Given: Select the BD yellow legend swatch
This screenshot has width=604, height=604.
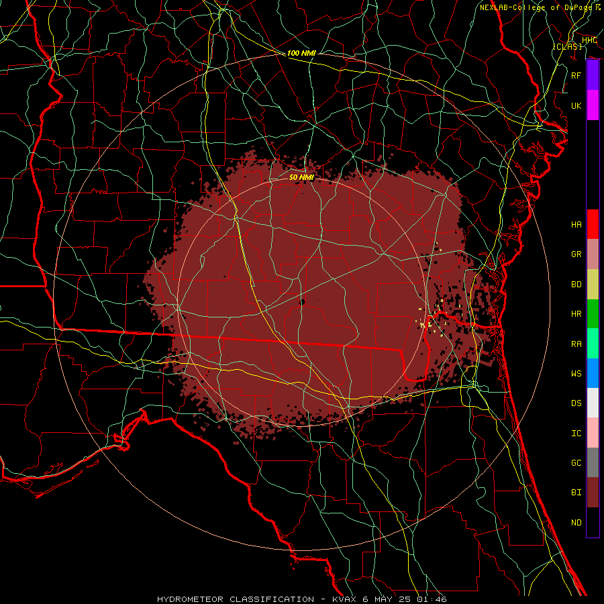Looking at the screenshot, I should click(x=593, y=285).
